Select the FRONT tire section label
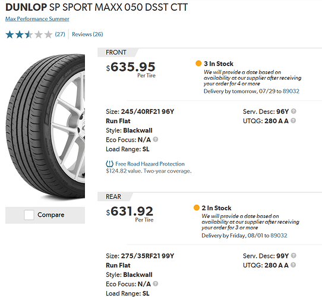This screenshot has width=322, height=297. [x=116, y=52]
